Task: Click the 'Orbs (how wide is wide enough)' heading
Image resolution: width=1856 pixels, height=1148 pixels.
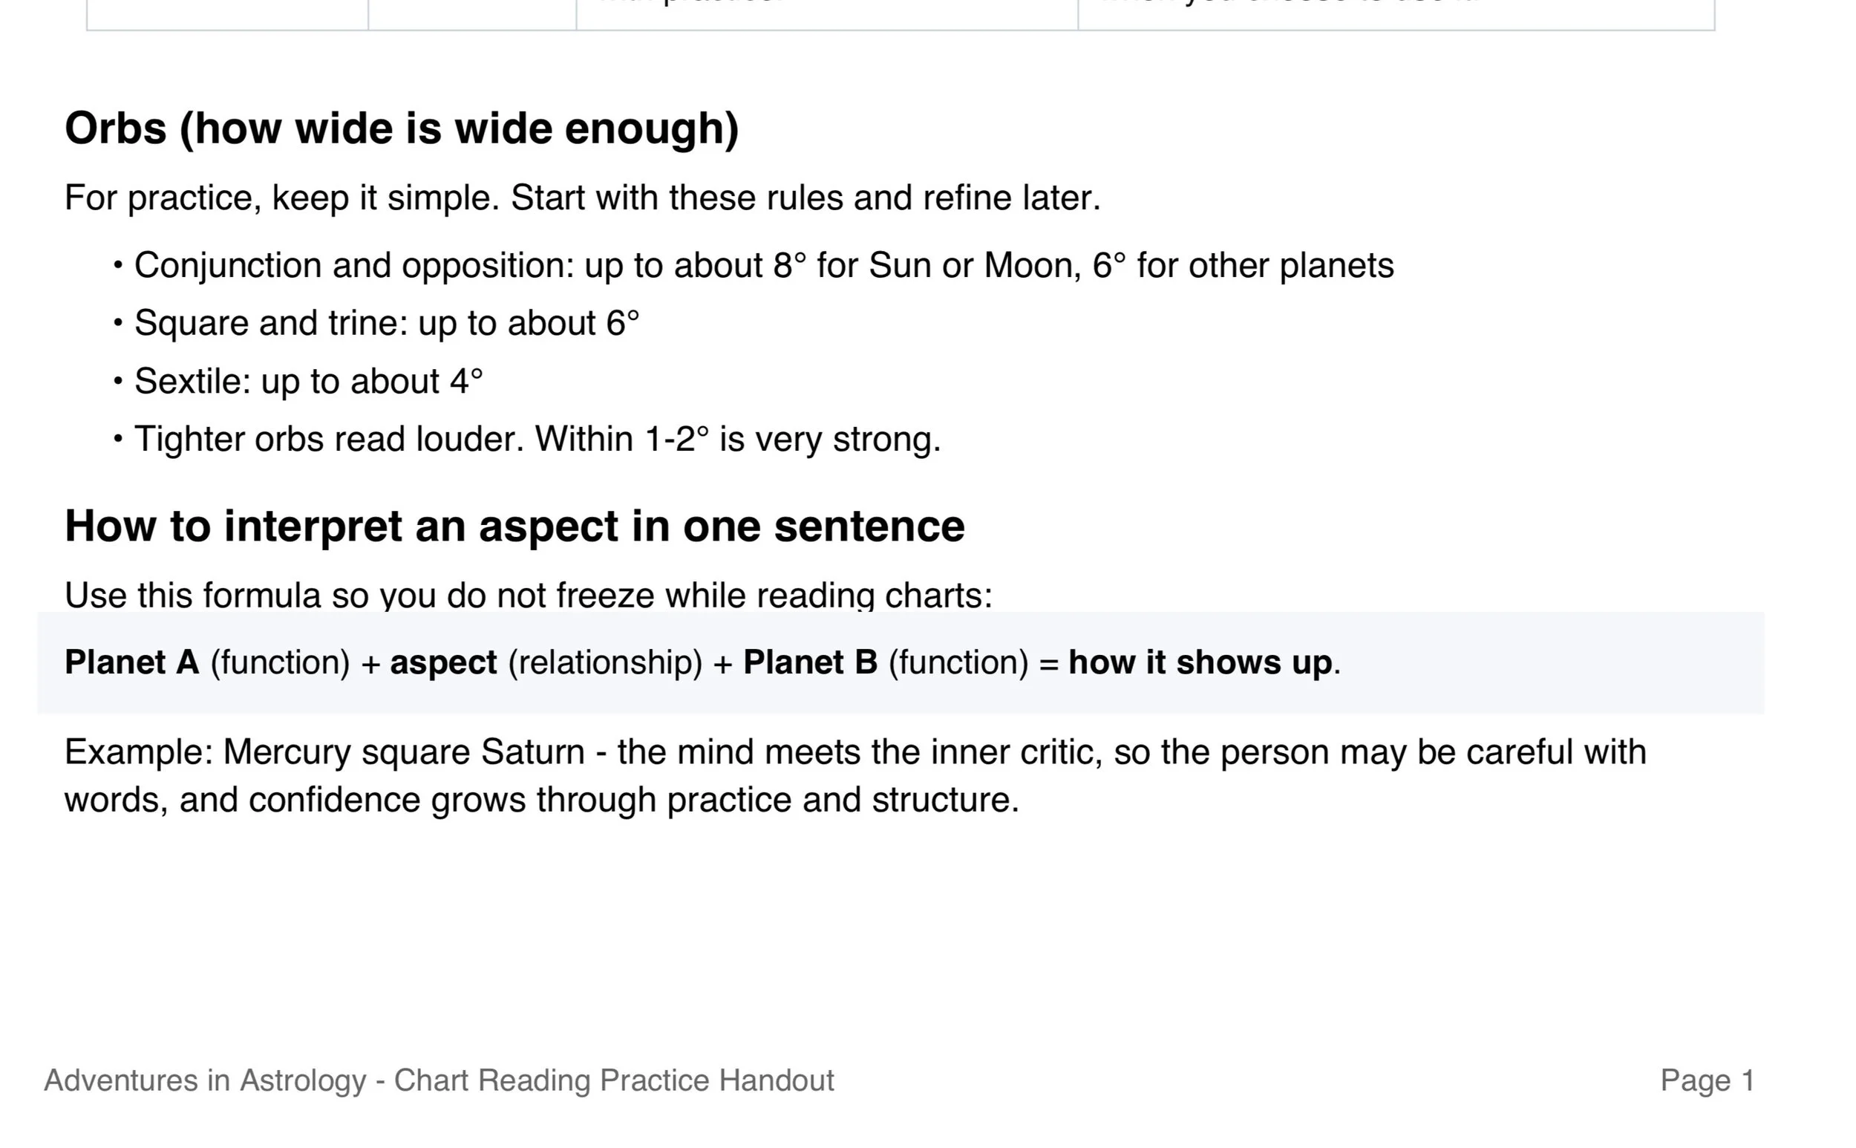Action: pyautogui.click(x=402, y=129)
